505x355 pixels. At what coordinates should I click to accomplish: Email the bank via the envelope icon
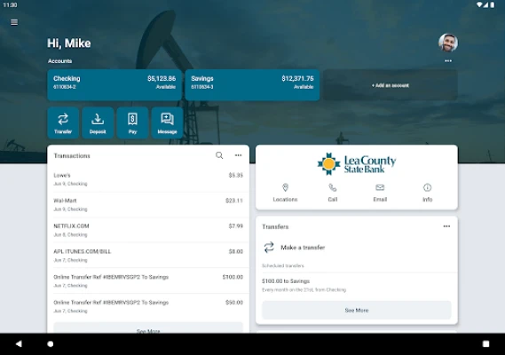380,193
